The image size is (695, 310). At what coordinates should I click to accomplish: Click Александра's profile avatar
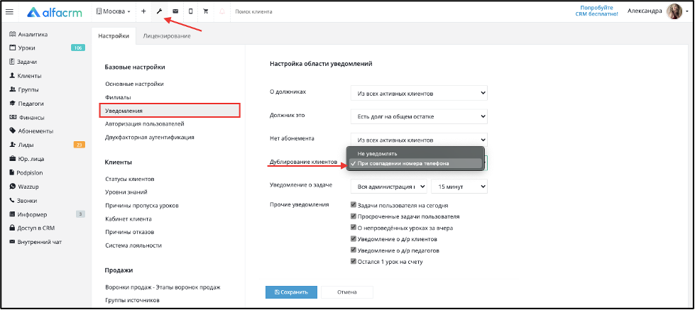coord(674,11)
